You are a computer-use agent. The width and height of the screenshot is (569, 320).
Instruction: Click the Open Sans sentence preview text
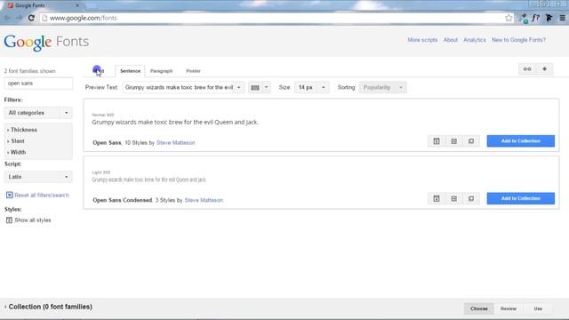coord(175,123)
